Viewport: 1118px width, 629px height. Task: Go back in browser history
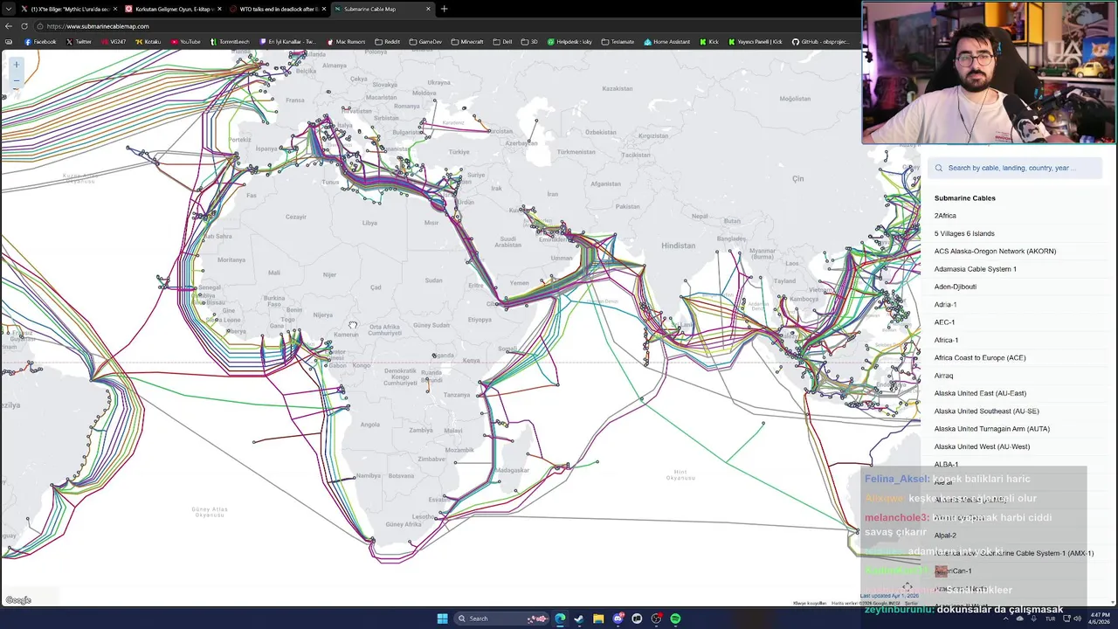(10, 26)
